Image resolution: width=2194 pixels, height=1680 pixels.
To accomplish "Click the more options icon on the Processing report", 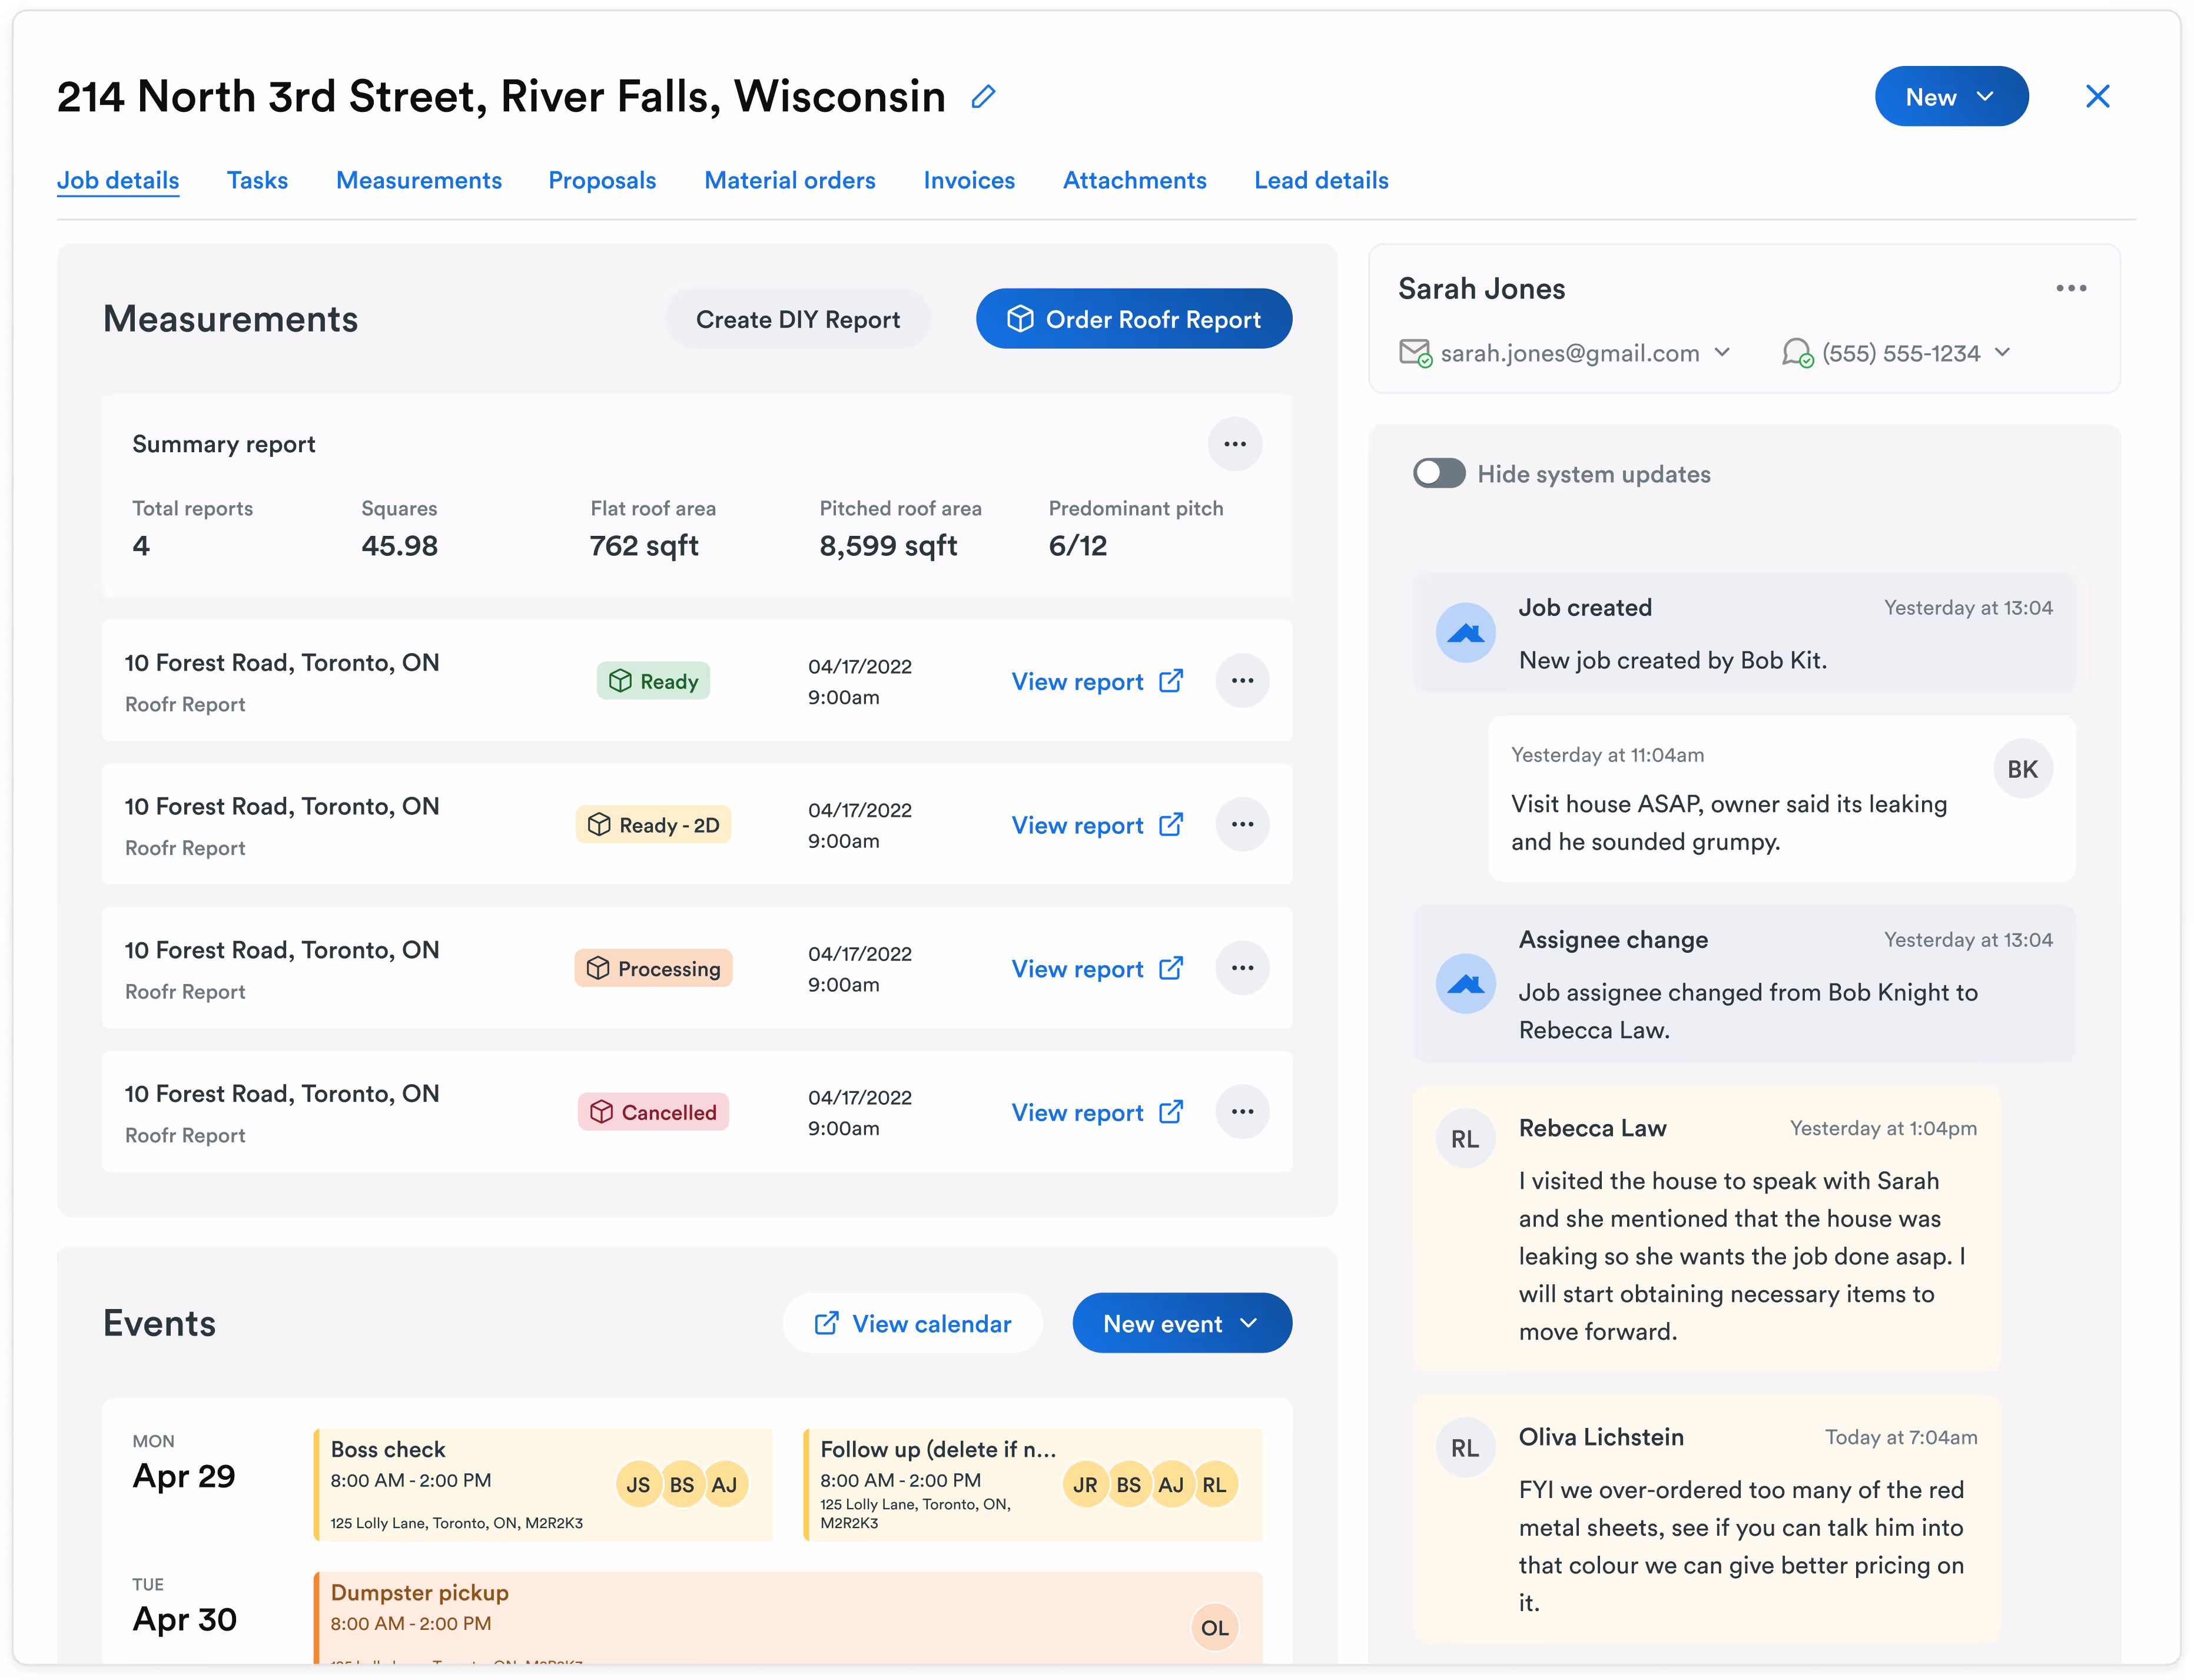I will pos(1242,968).
